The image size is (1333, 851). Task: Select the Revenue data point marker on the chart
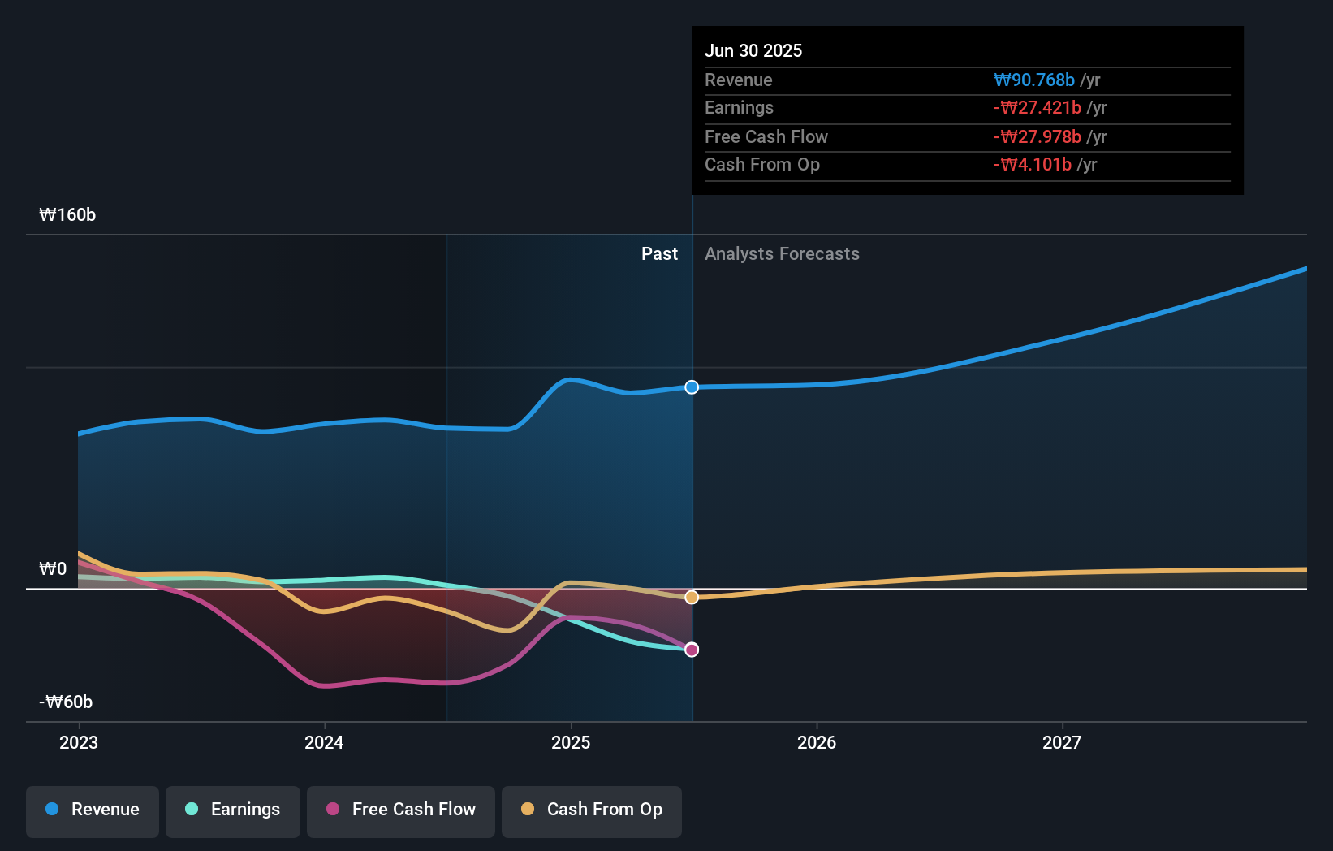pos(692,387)
